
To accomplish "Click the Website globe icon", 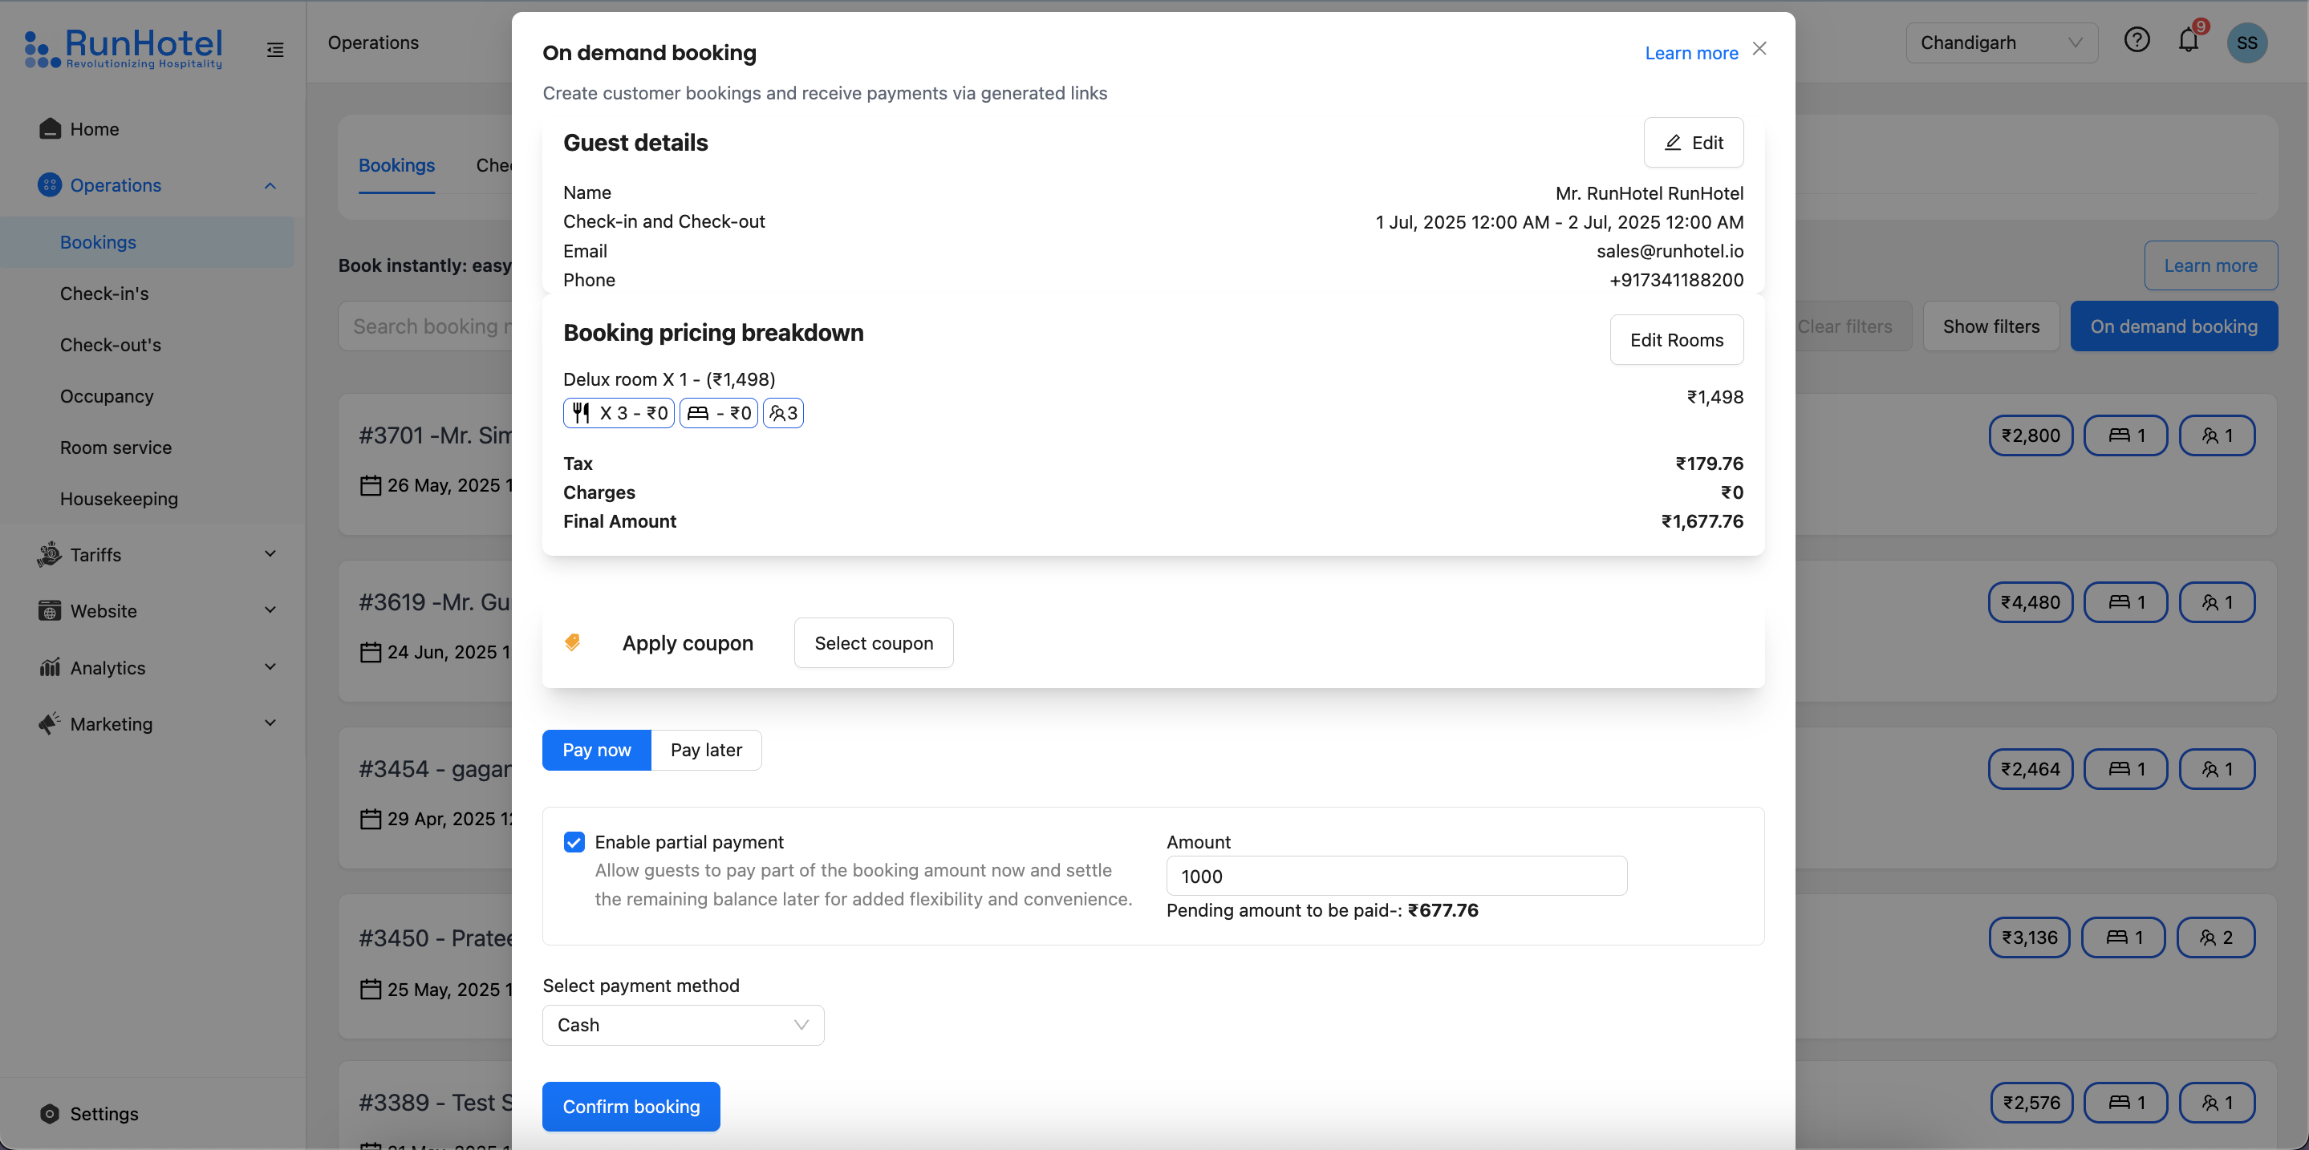I will point(51,611).
